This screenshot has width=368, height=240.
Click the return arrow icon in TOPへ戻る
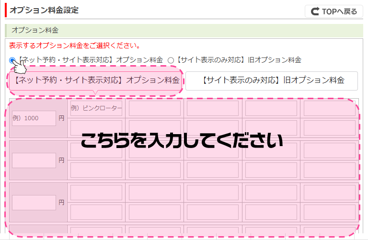click(315, 11)
